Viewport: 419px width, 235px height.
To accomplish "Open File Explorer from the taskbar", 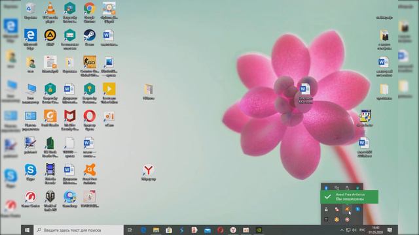I will [x=156, y=230].
